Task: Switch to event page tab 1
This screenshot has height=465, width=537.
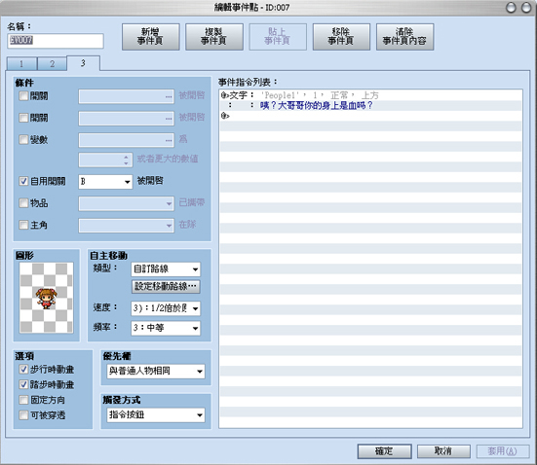Action: click(x=21, y=64)
